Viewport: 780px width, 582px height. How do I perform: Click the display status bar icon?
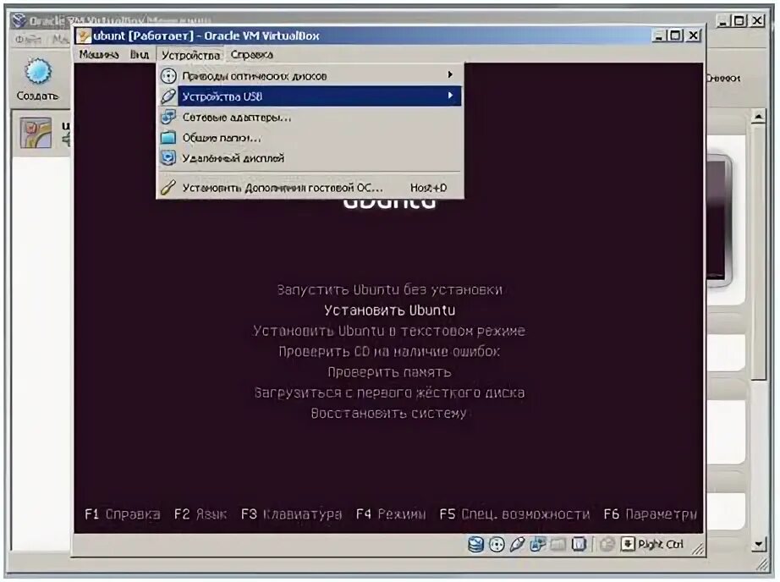pyautogui.click(x=579, y=545)
